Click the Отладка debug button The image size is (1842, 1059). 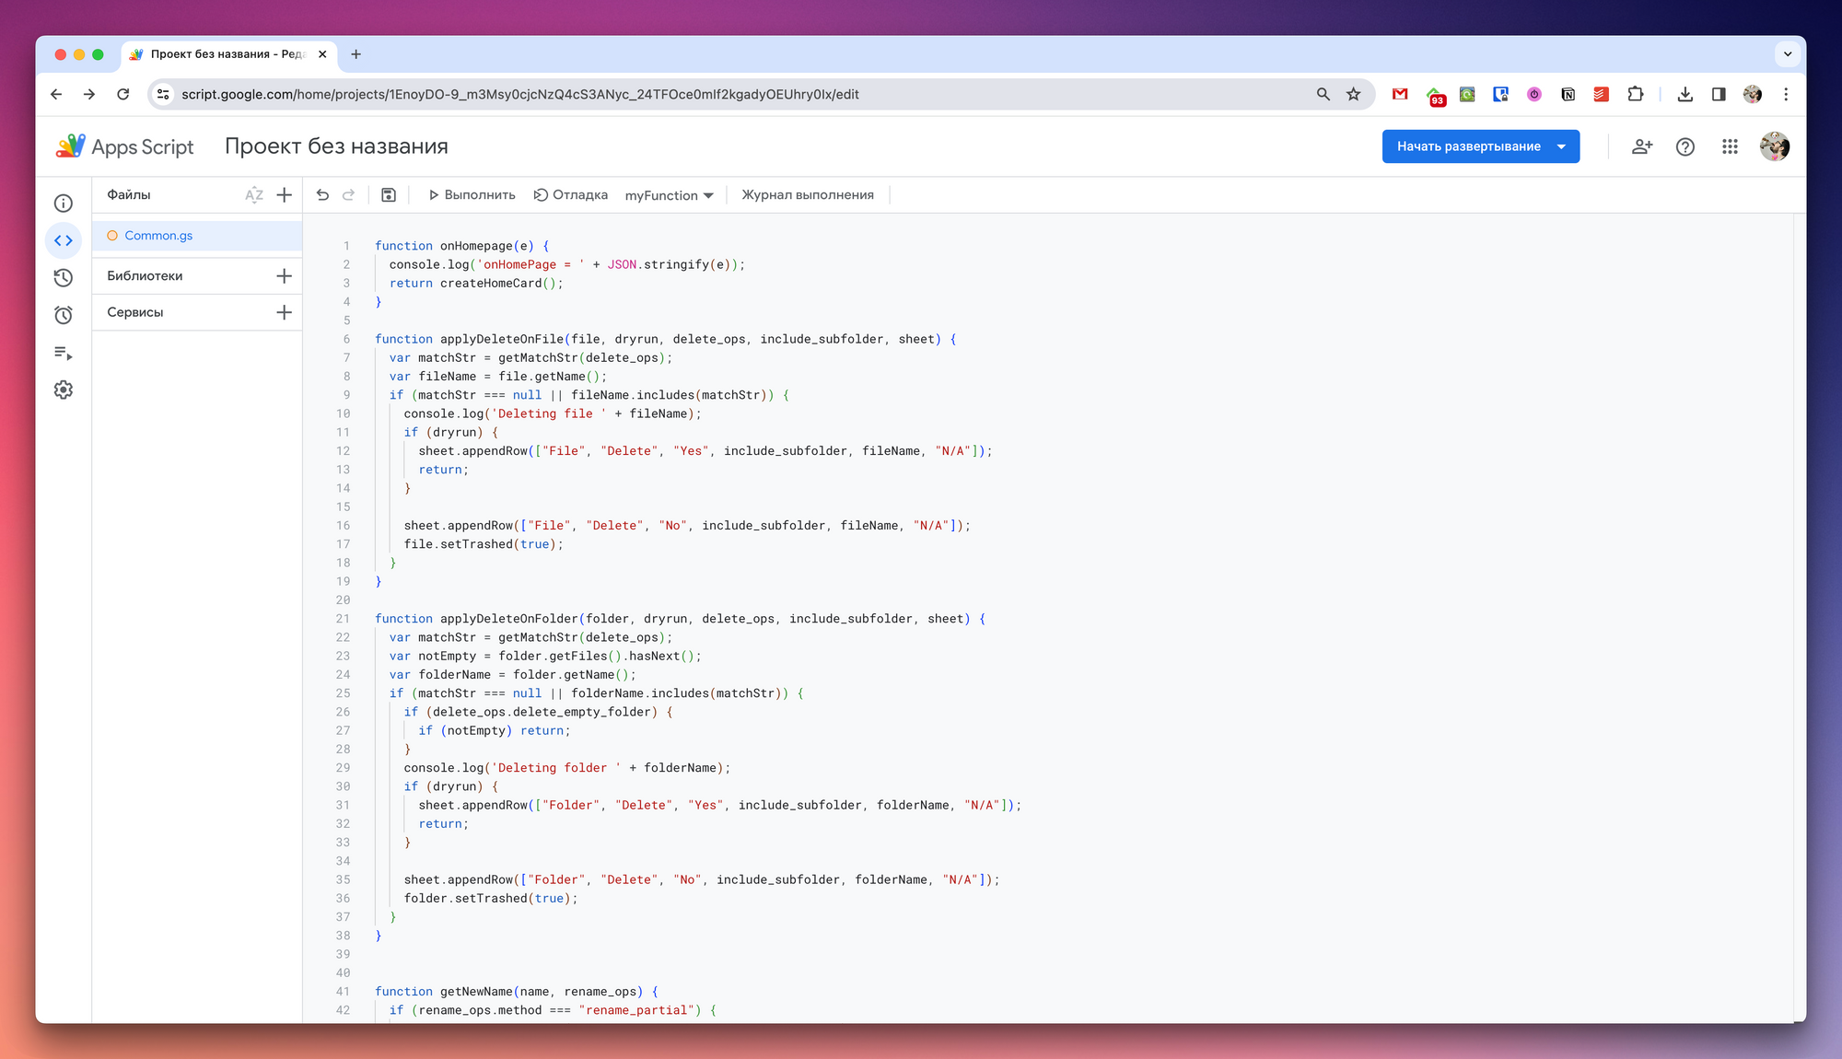pos(571,194)
